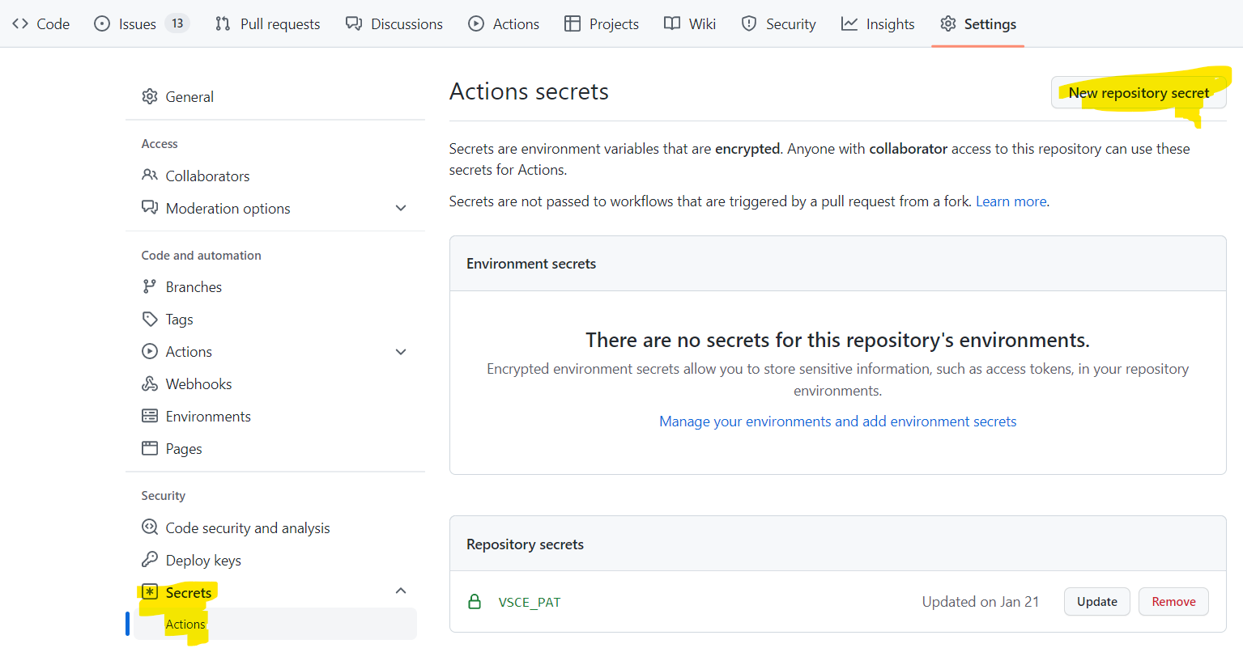
Task: Click the Environments server icon
Action: [x=150, y=416]
